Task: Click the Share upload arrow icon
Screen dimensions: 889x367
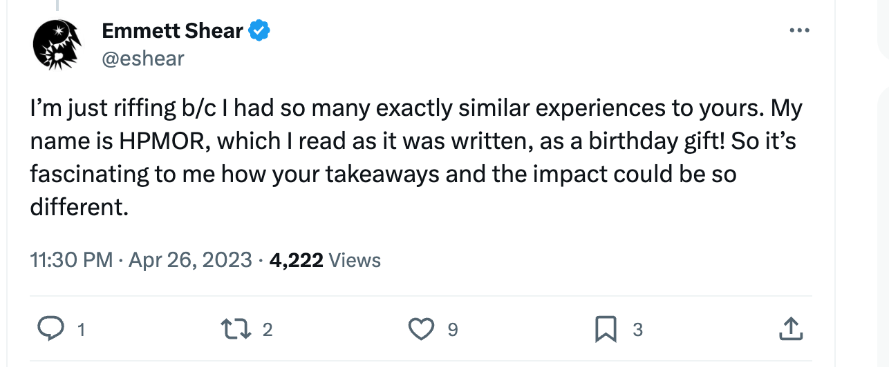Action: (x=790, y=330)
